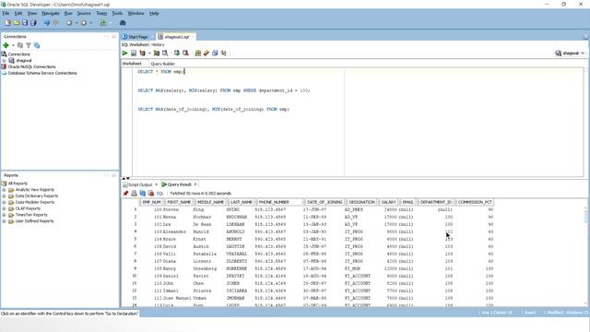Open the New Connection dropdown arrow
The width and height of the screenshot is (590, 332).
point(13,45)
